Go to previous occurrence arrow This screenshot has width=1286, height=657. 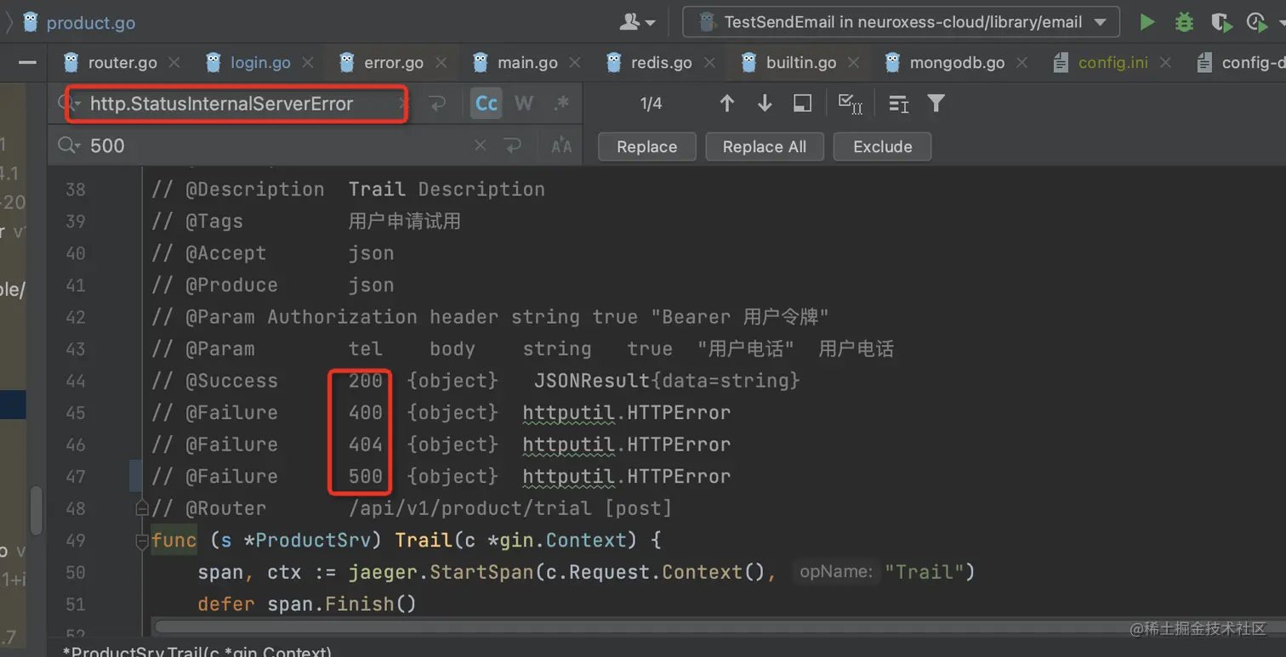[726, 104]
